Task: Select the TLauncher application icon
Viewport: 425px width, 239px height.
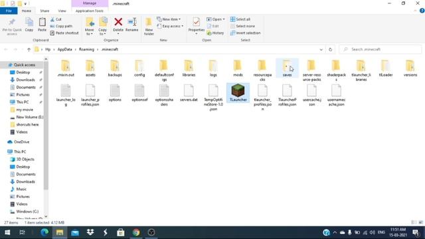Action: tap(238, 93)
